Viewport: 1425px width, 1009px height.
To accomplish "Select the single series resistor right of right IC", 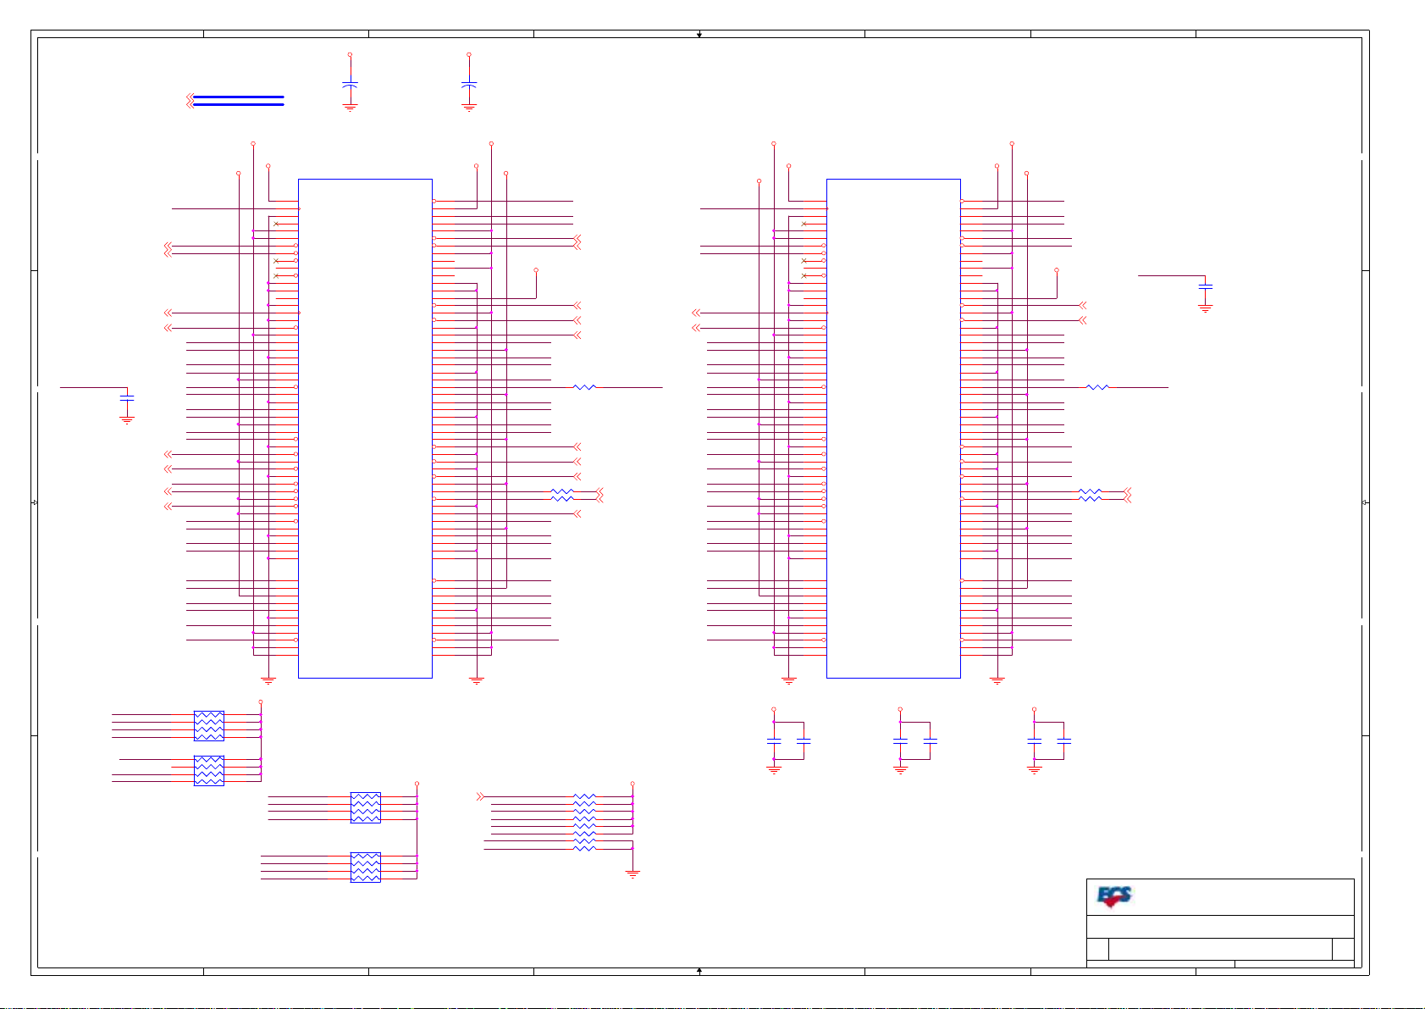I will [1097, 387].
